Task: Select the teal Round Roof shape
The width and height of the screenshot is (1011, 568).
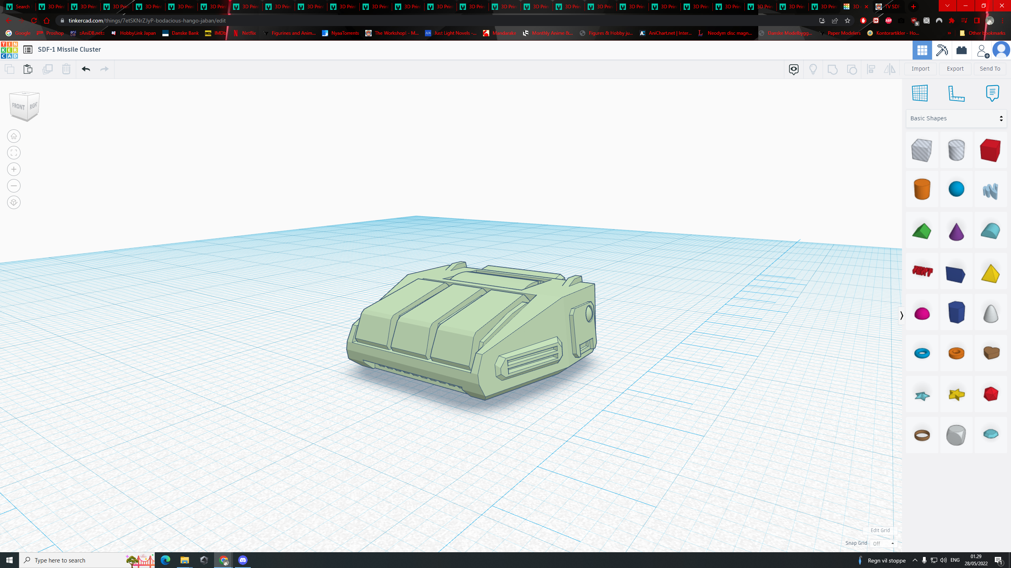Action: click(990, 231)
